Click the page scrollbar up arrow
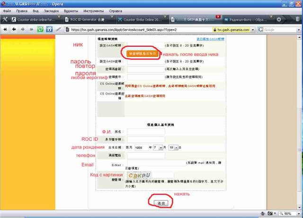The height and width of the screenshot is (218, 303). click(x=299, y=37)
